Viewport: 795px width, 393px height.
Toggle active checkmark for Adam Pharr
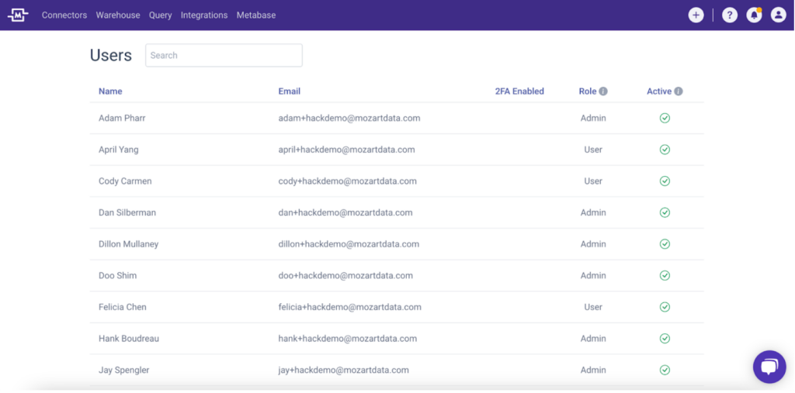665,118
